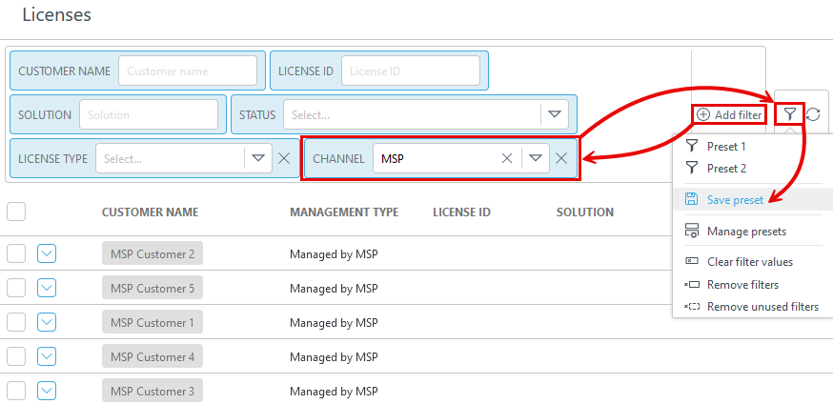This screenshot has height=404, width=833.
Task: Remove the License Type filter
Action: pyautogui.click(x=284, y=159)
